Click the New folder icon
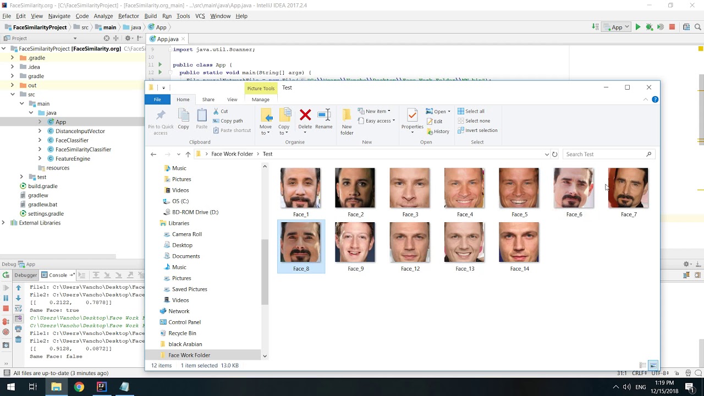Image resolution: width=704 pixels, height=396 pixels. click(346, 116)
